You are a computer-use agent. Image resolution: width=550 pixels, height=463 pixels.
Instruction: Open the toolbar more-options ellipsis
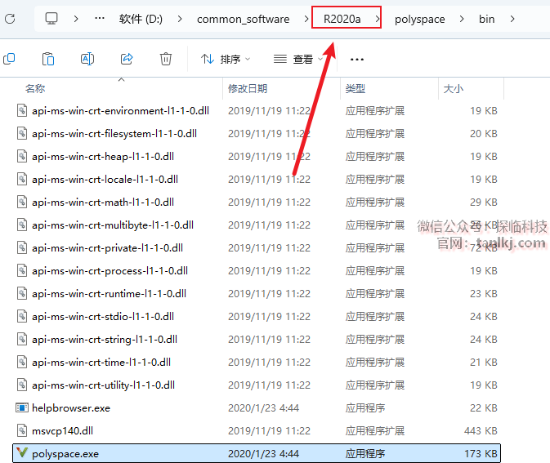click(x=357, y=60)
